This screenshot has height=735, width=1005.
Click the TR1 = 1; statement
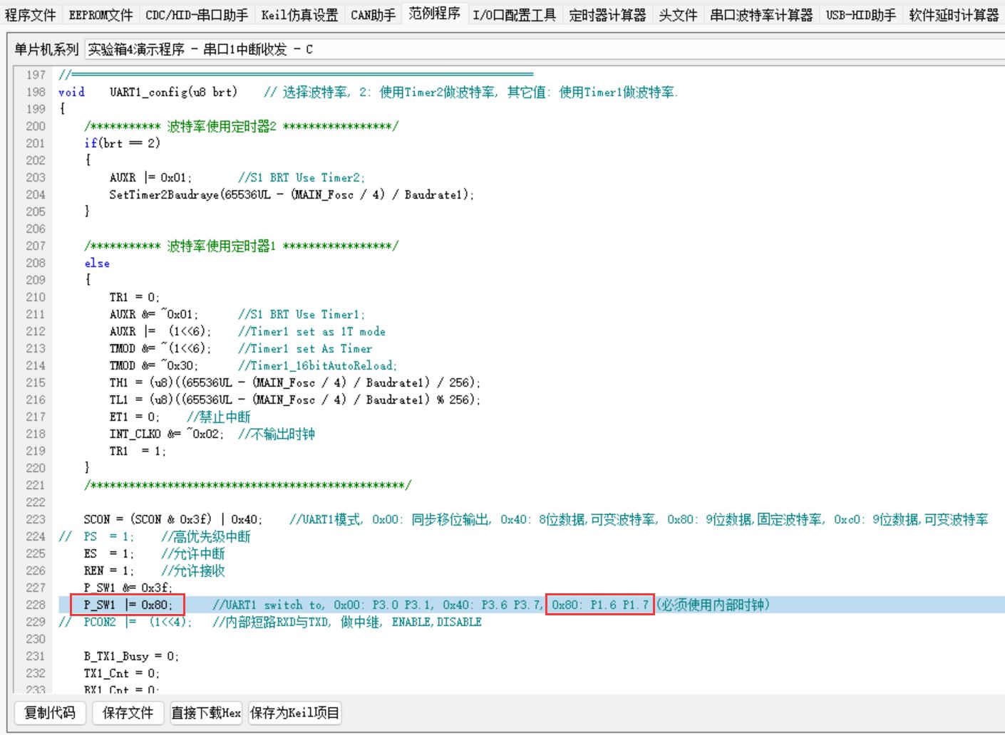click(x=138, y=451)
